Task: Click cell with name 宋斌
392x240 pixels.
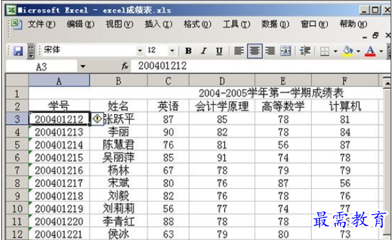Action: 119,183
